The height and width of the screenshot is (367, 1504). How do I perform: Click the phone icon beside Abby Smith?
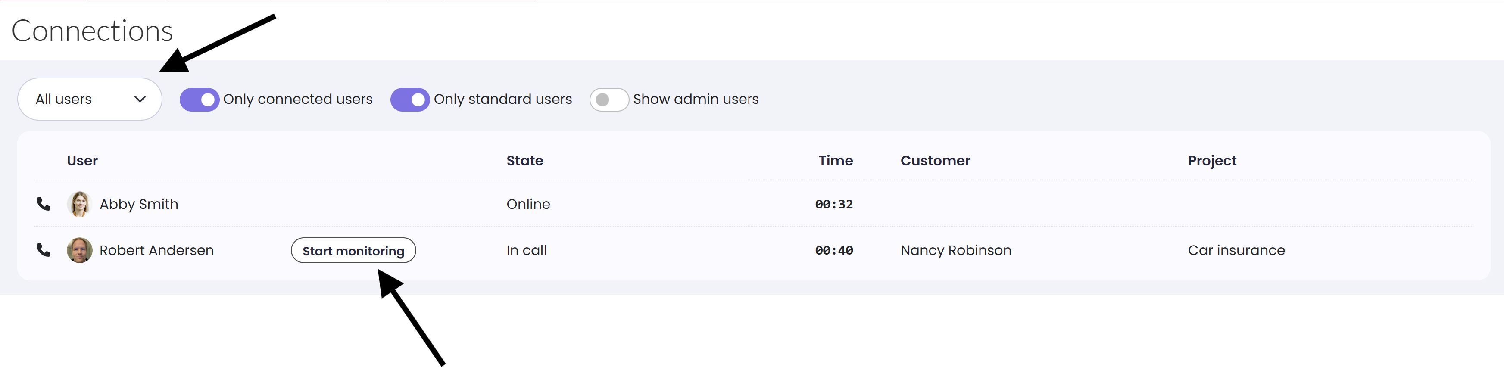(x=43, y=204)
